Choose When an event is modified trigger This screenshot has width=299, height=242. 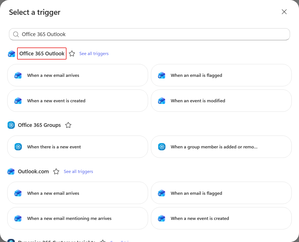[221, 101]
